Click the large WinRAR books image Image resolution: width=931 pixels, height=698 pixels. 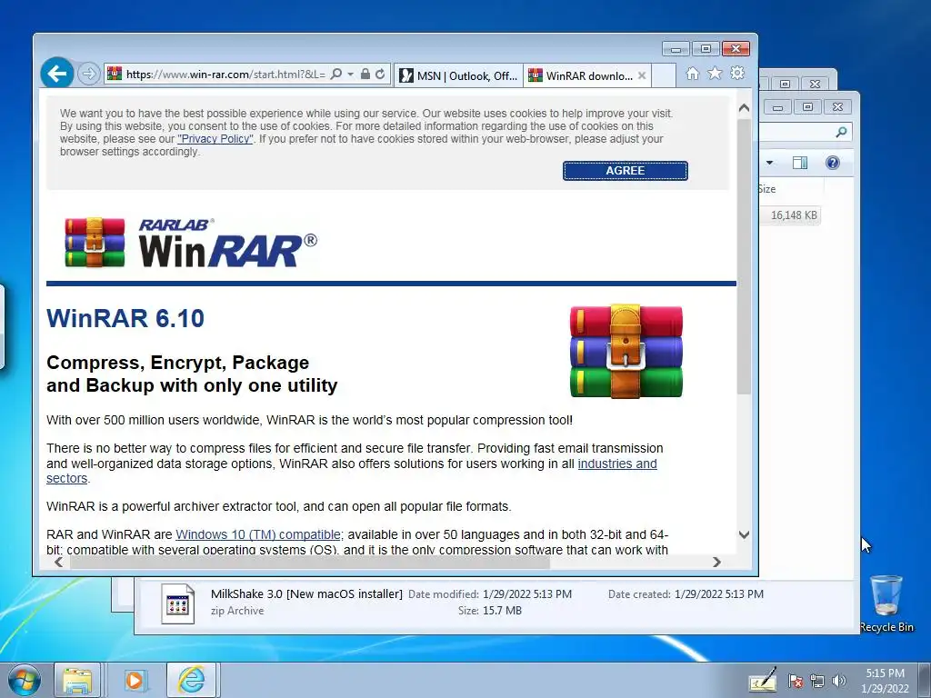[x=626, y=351]
